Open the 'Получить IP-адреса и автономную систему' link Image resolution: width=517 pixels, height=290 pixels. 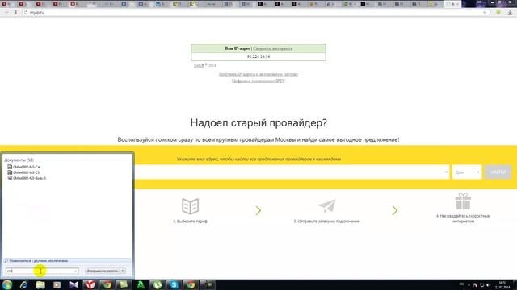tap(258, 74)
